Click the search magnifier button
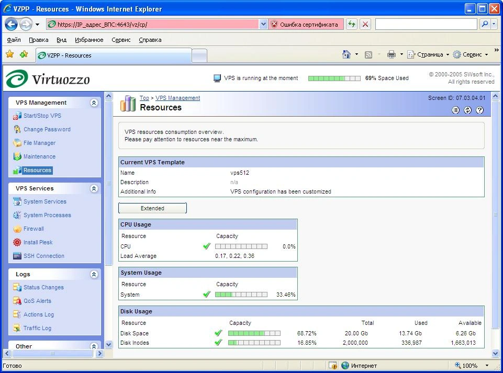503x373 pixels. [x=485, y=24]
